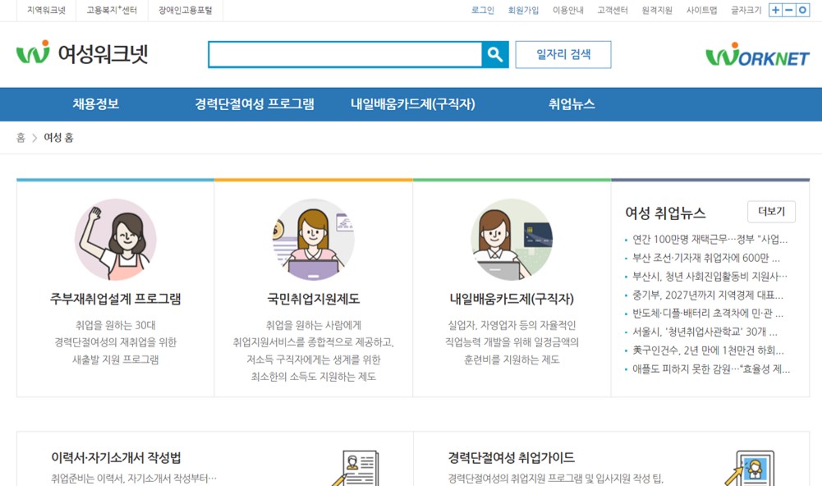This screenshot has width=822, height=486.
Task: Decrease font size with minus button
Action: click(789, 10)
